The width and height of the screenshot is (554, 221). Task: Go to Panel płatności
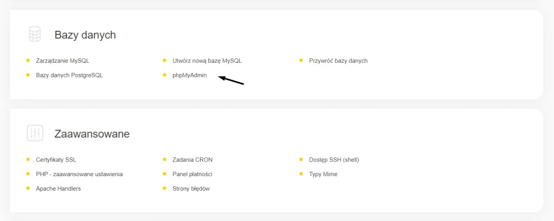pyautogui.click(x=192, y=174)
